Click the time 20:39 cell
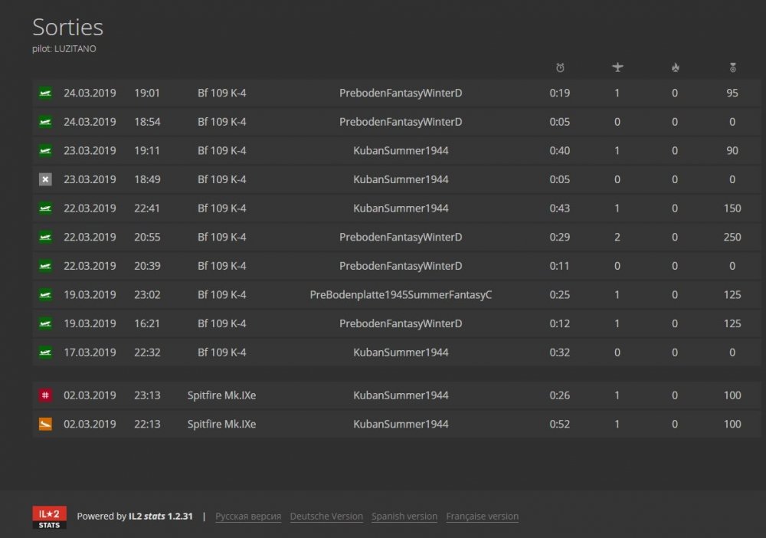This screenshot has height=538, width=766. [147, 266]
